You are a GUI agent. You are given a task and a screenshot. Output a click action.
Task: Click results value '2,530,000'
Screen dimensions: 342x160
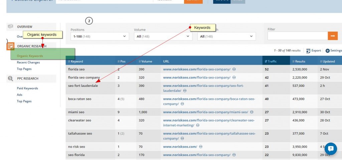point(300,69)
